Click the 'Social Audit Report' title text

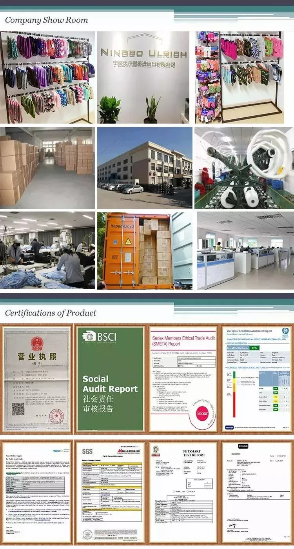click(x=110, y=384)
